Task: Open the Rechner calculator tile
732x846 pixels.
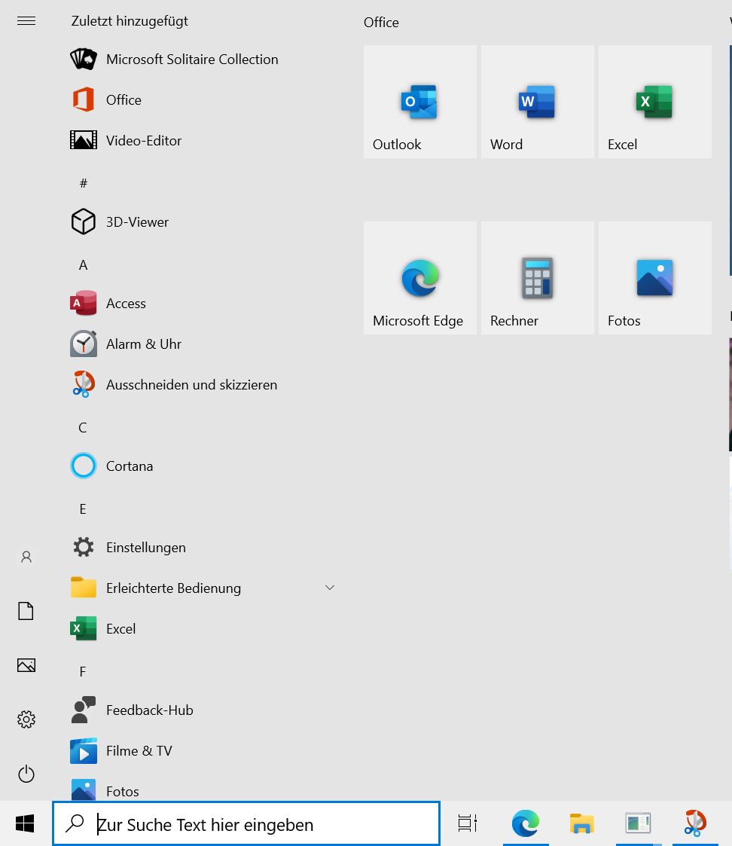Action: 537,278
